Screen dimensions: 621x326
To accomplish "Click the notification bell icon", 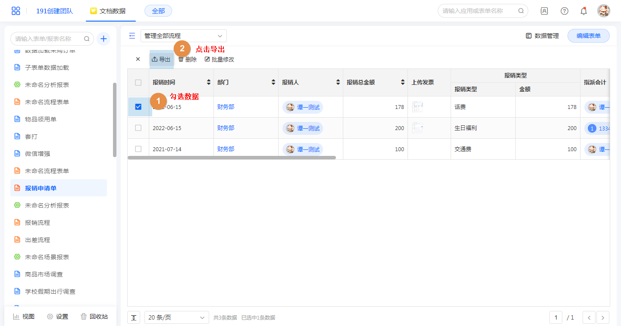I will (583, 11).
